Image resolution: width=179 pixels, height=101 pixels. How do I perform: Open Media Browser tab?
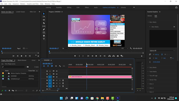(22, 60)
